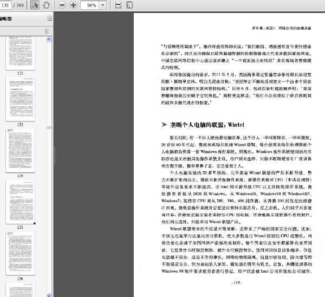Select the arrow selection tool
Image resolution: width=325 pixels, height=297 pixels.
(x=35, y=5)
